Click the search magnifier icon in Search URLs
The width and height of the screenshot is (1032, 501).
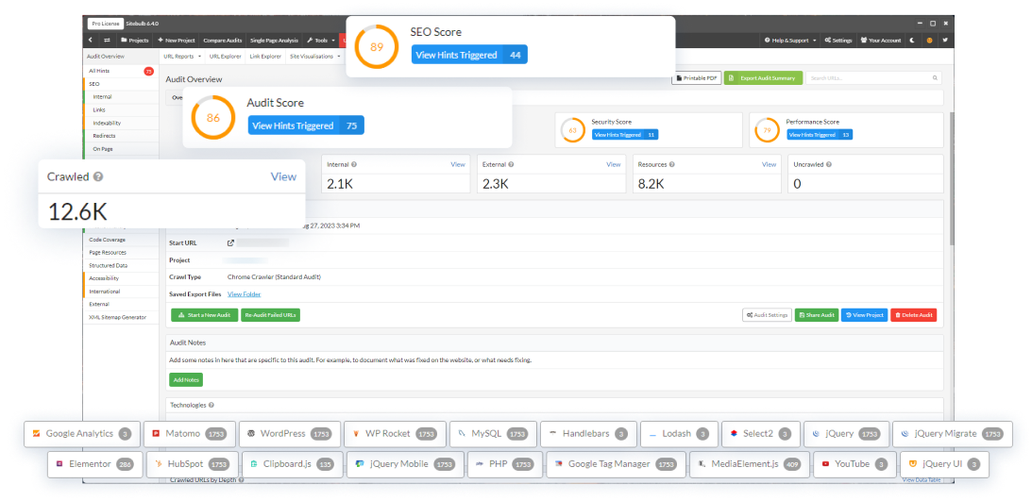pos(935,78)
